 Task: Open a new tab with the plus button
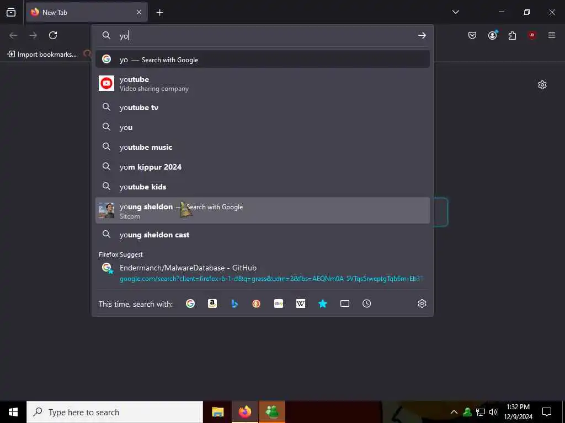(x=159, y=13)
